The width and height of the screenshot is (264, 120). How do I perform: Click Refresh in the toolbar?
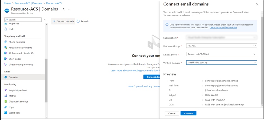click(x=83, y=21)
